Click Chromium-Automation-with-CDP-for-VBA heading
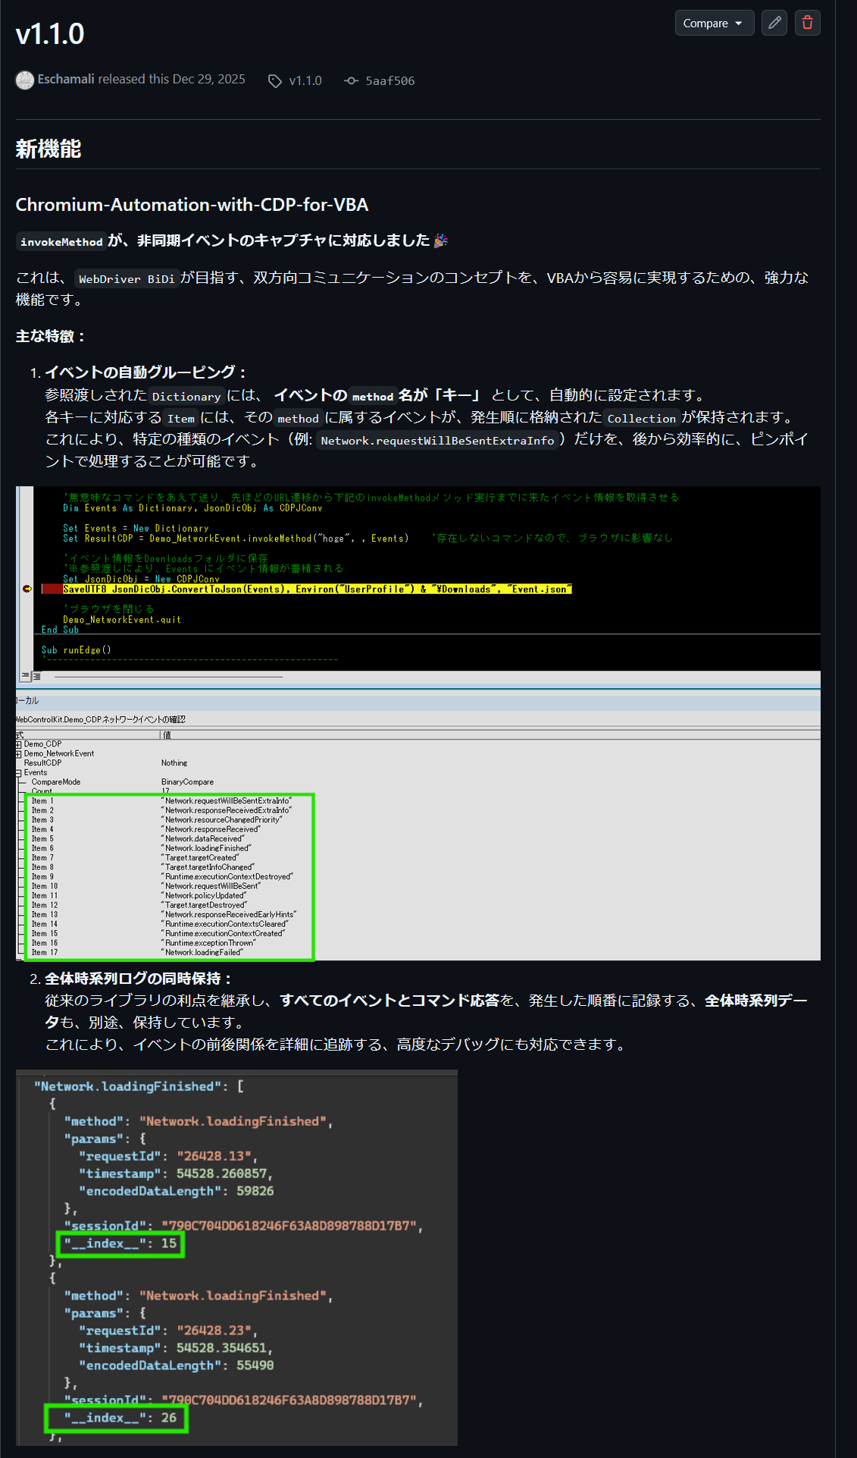The image size is (857, 1458). pos(192,205)
